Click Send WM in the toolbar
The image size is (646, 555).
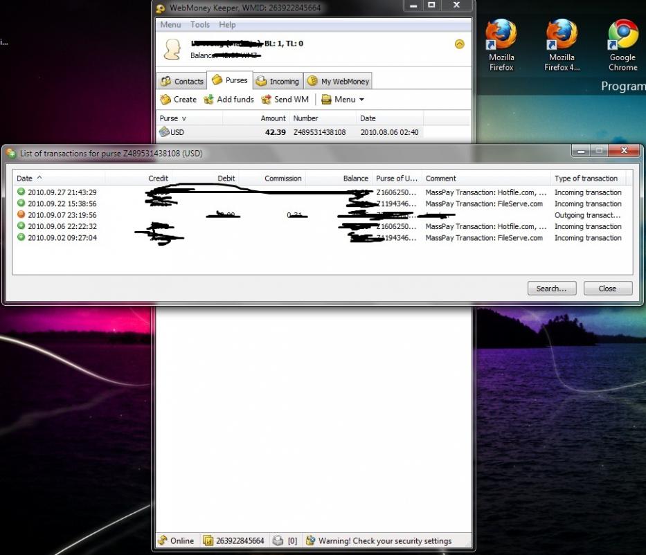[x=285, y=99]
